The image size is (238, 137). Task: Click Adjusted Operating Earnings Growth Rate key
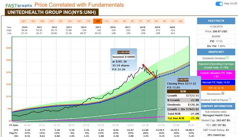tap(216, 66)
